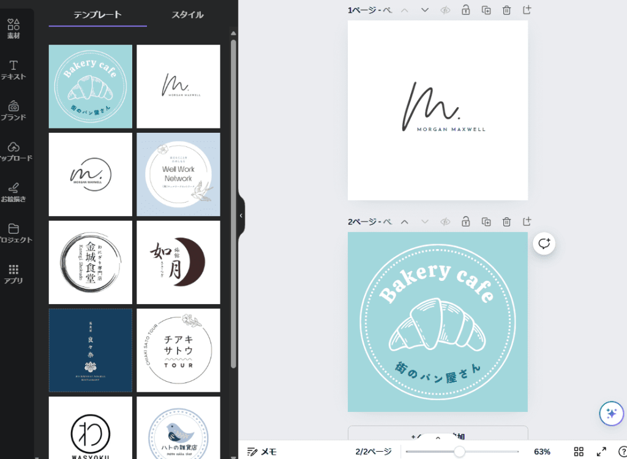
Task: Toggle page 1 visibility eye icon
Action: point(445,10)
